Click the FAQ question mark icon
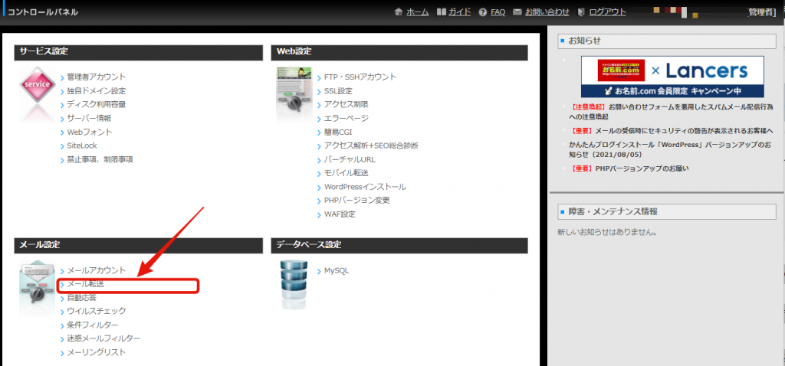Screen dimensions: 785x366 (483, 12)
